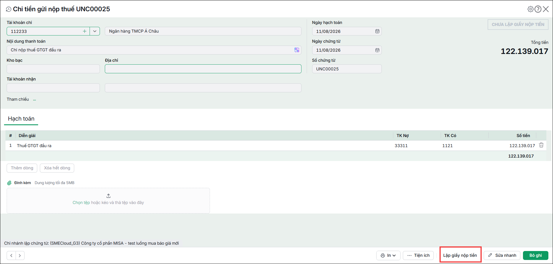The height and width of the screenshot is (264, 553).
Task: Click the Sửa nhanh button
Action: point(502,255)
